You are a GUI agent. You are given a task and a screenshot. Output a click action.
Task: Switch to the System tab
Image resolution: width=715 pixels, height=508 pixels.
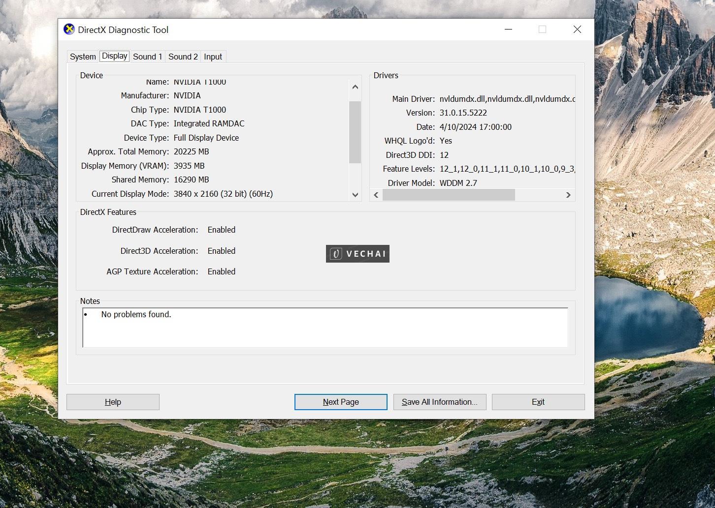tap(83, 57)
